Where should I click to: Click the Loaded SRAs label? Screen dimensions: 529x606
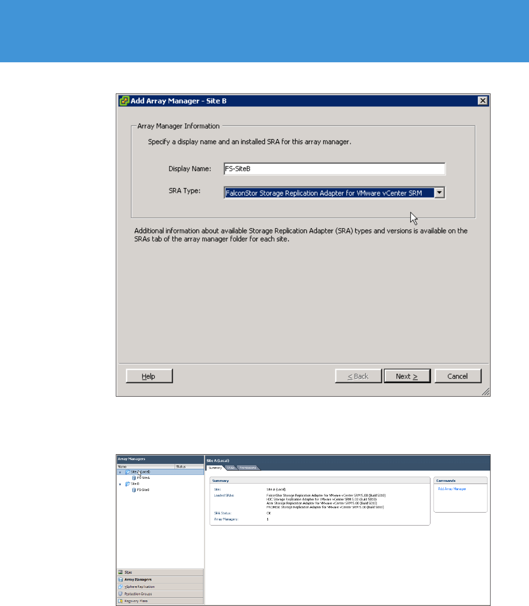tap(224, 496)
